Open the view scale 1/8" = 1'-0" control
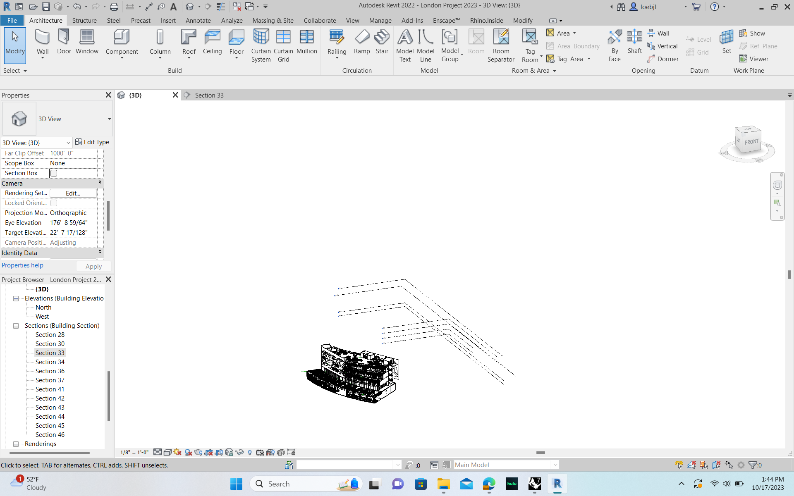The width and height of the screenshot is (794, 496). (x=134, y=452)
